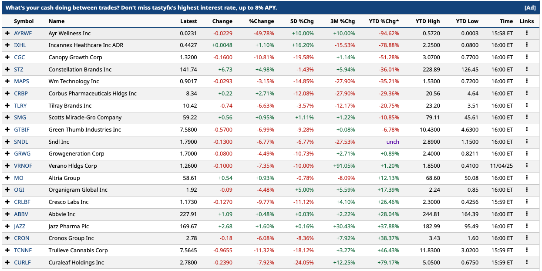Expand the STZ row details
Screen dimensions: 542x271
click(x=7, y=69)
